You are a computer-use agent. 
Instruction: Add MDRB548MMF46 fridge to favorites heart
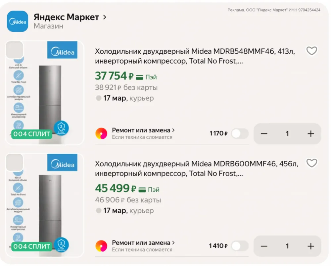[x=311, y=51]
